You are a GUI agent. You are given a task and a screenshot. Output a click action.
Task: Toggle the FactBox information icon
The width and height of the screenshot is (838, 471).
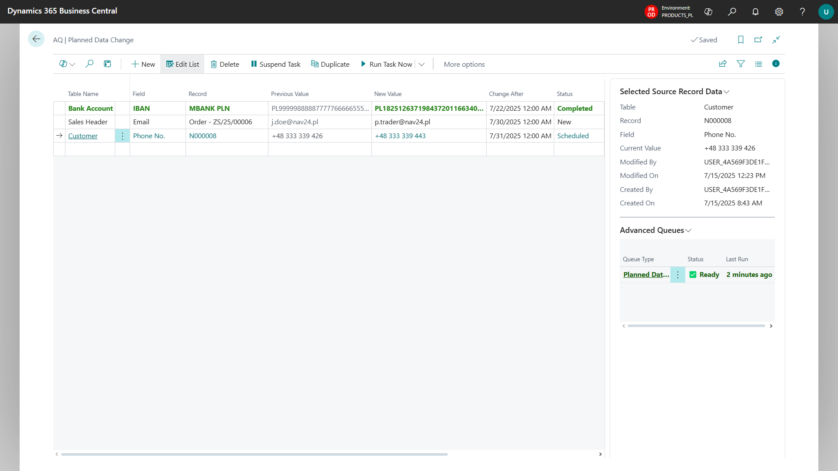tap(776, 64)
